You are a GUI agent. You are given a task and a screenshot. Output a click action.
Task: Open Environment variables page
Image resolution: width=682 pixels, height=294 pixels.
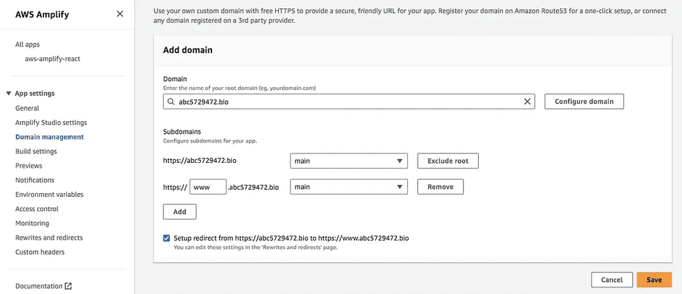click(x=49, y=194)
